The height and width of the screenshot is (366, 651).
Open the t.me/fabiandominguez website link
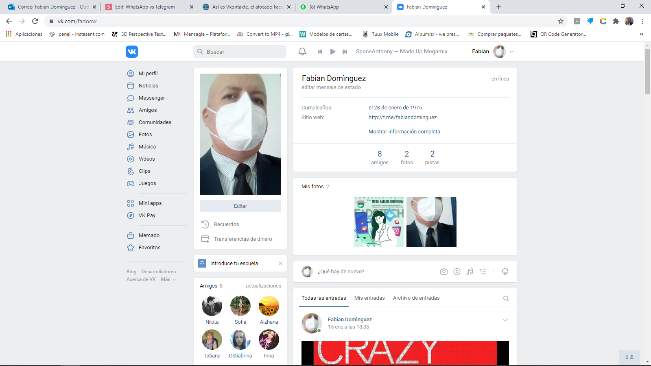[x=403, y=118]
